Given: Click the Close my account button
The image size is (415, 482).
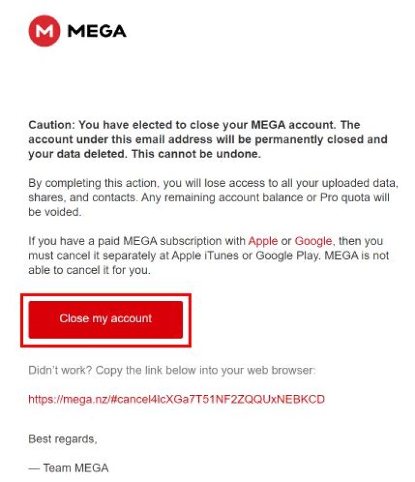Looking at the screenshot, I should pos(105,319).
